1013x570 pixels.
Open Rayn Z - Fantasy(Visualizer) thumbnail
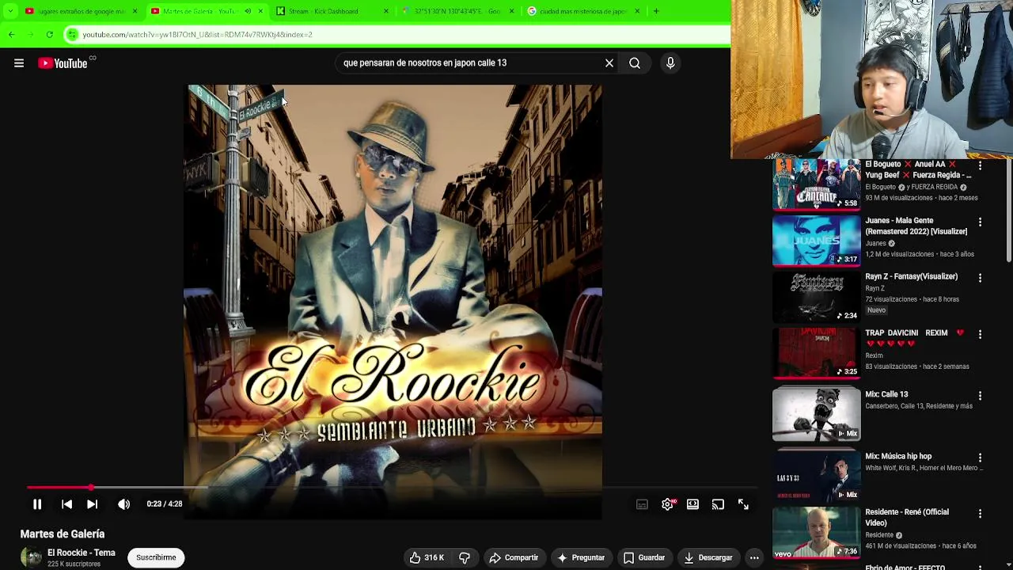pyautogui.click(x=816, y=297)
